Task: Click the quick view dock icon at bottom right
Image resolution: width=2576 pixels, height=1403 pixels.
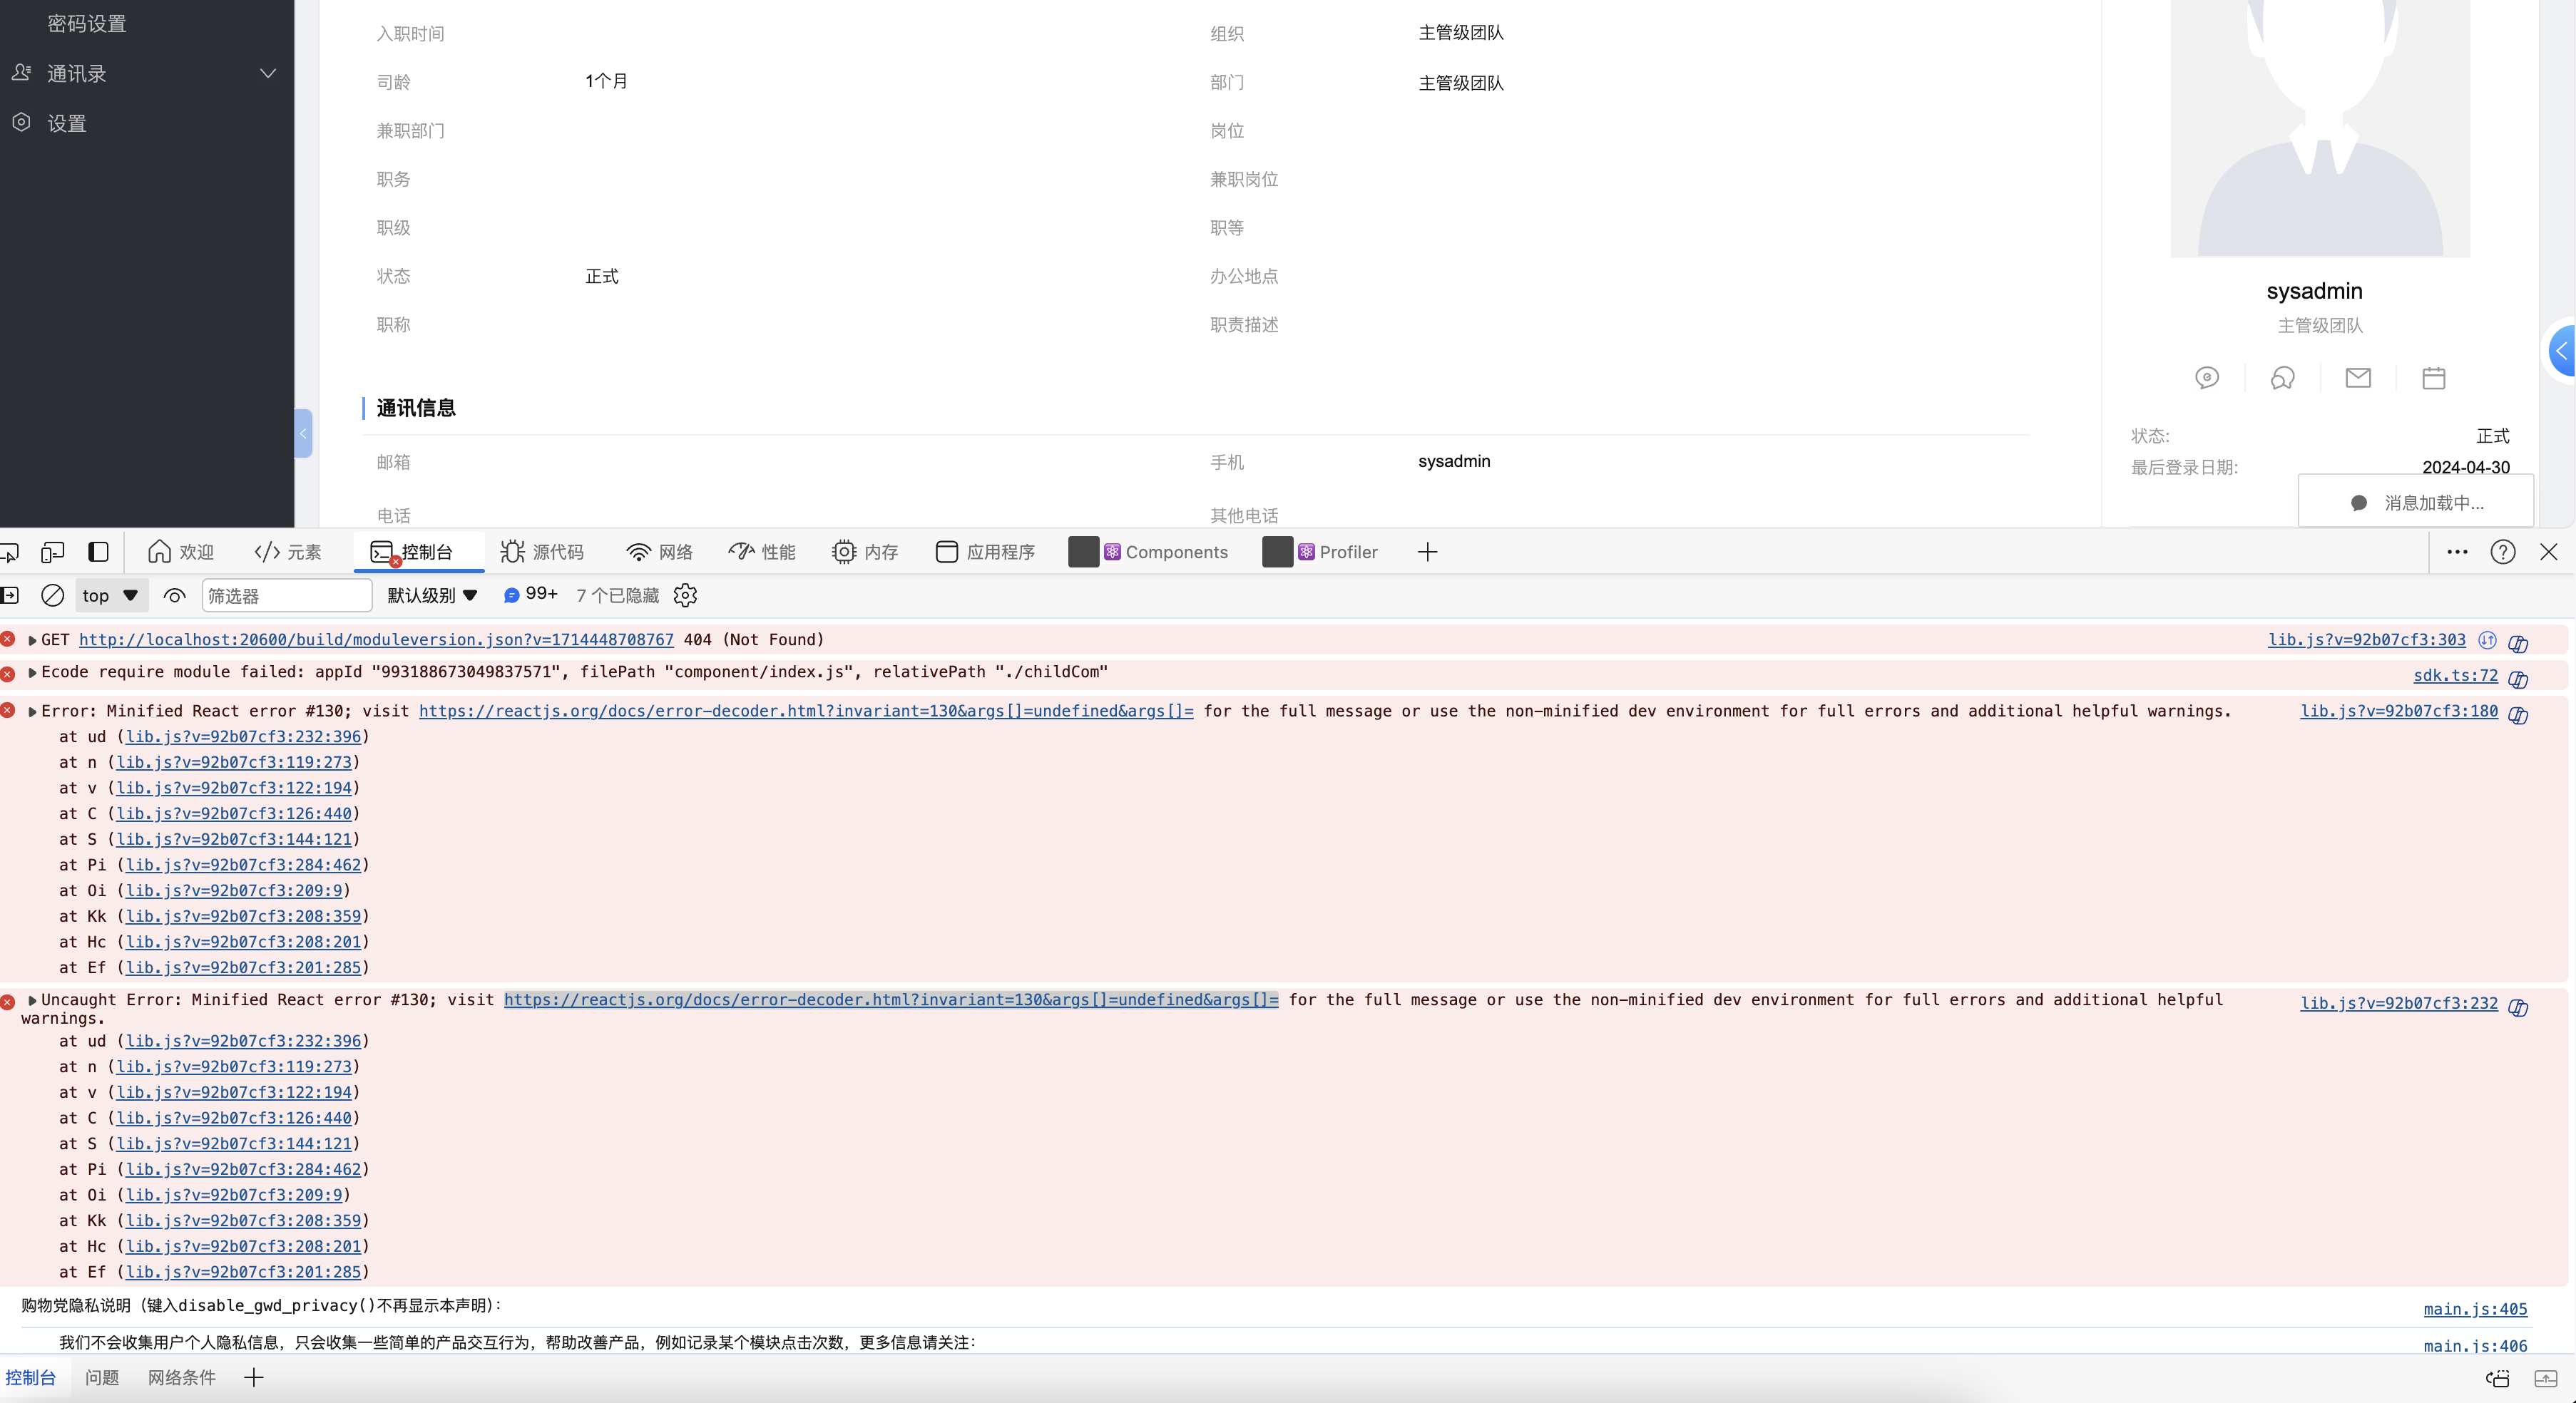Action: click(x=2498, y=1379)
